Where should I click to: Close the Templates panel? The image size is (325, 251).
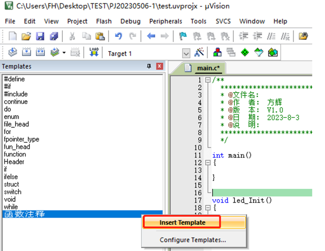pos(159,66)
